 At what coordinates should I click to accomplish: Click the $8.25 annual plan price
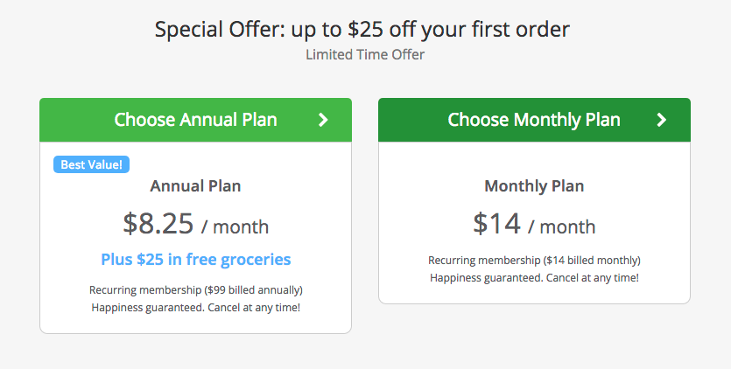158,224
